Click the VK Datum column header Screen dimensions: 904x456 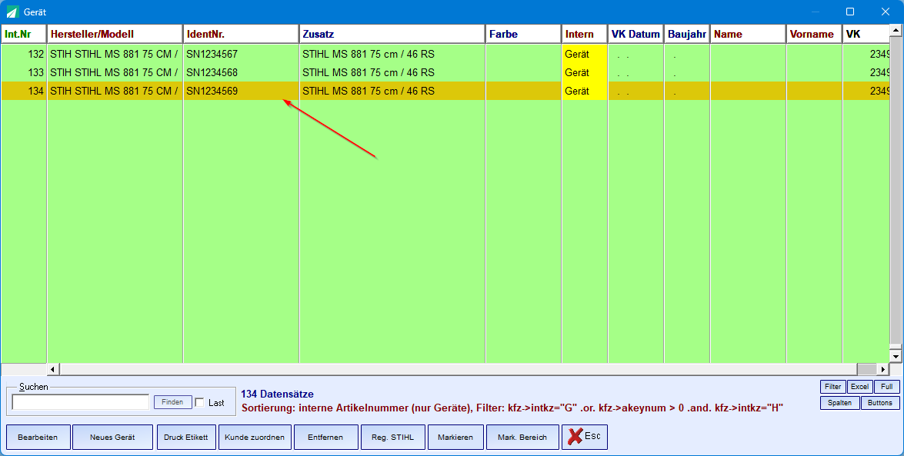(636, 34)
